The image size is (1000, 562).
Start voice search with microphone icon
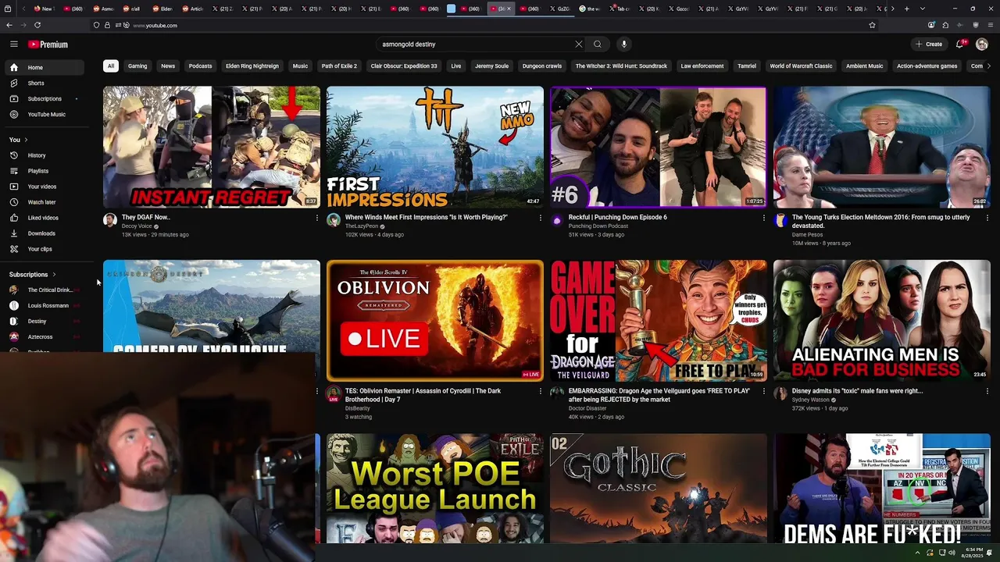623,44
